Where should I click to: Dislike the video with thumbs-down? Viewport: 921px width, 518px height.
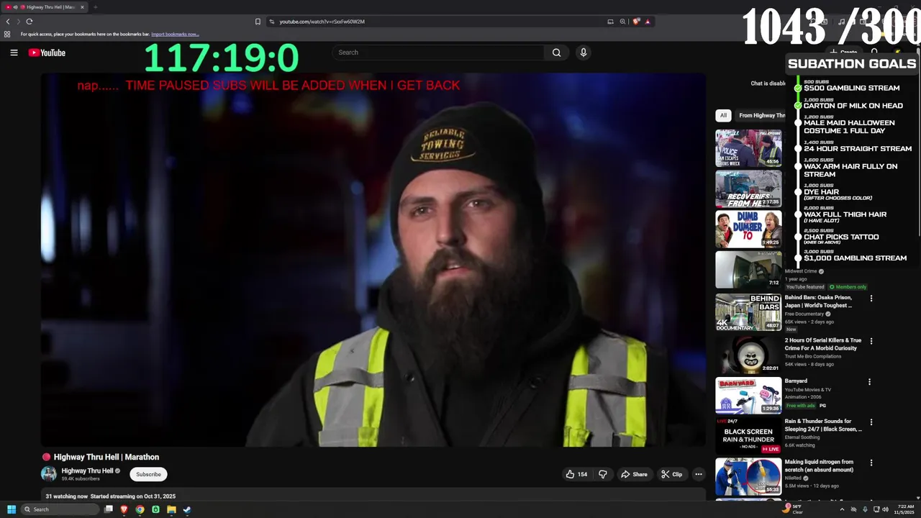[x=603, y=474]
